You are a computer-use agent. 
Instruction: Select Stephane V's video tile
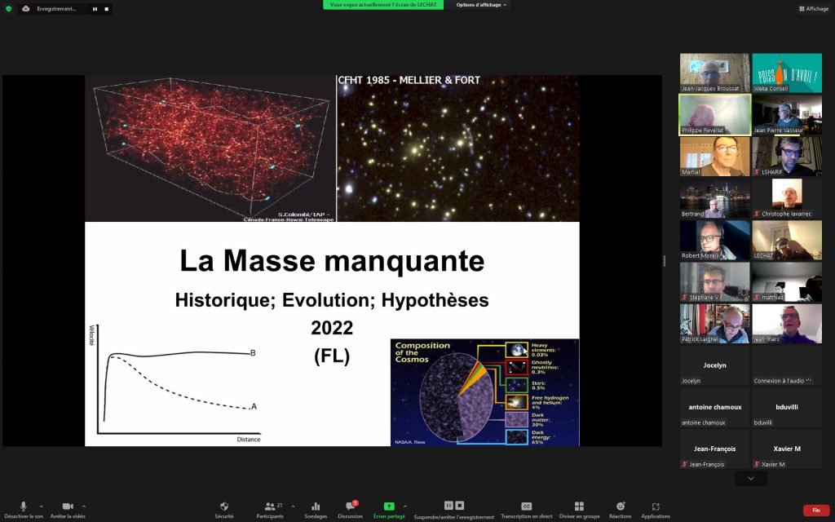(714, 281)
